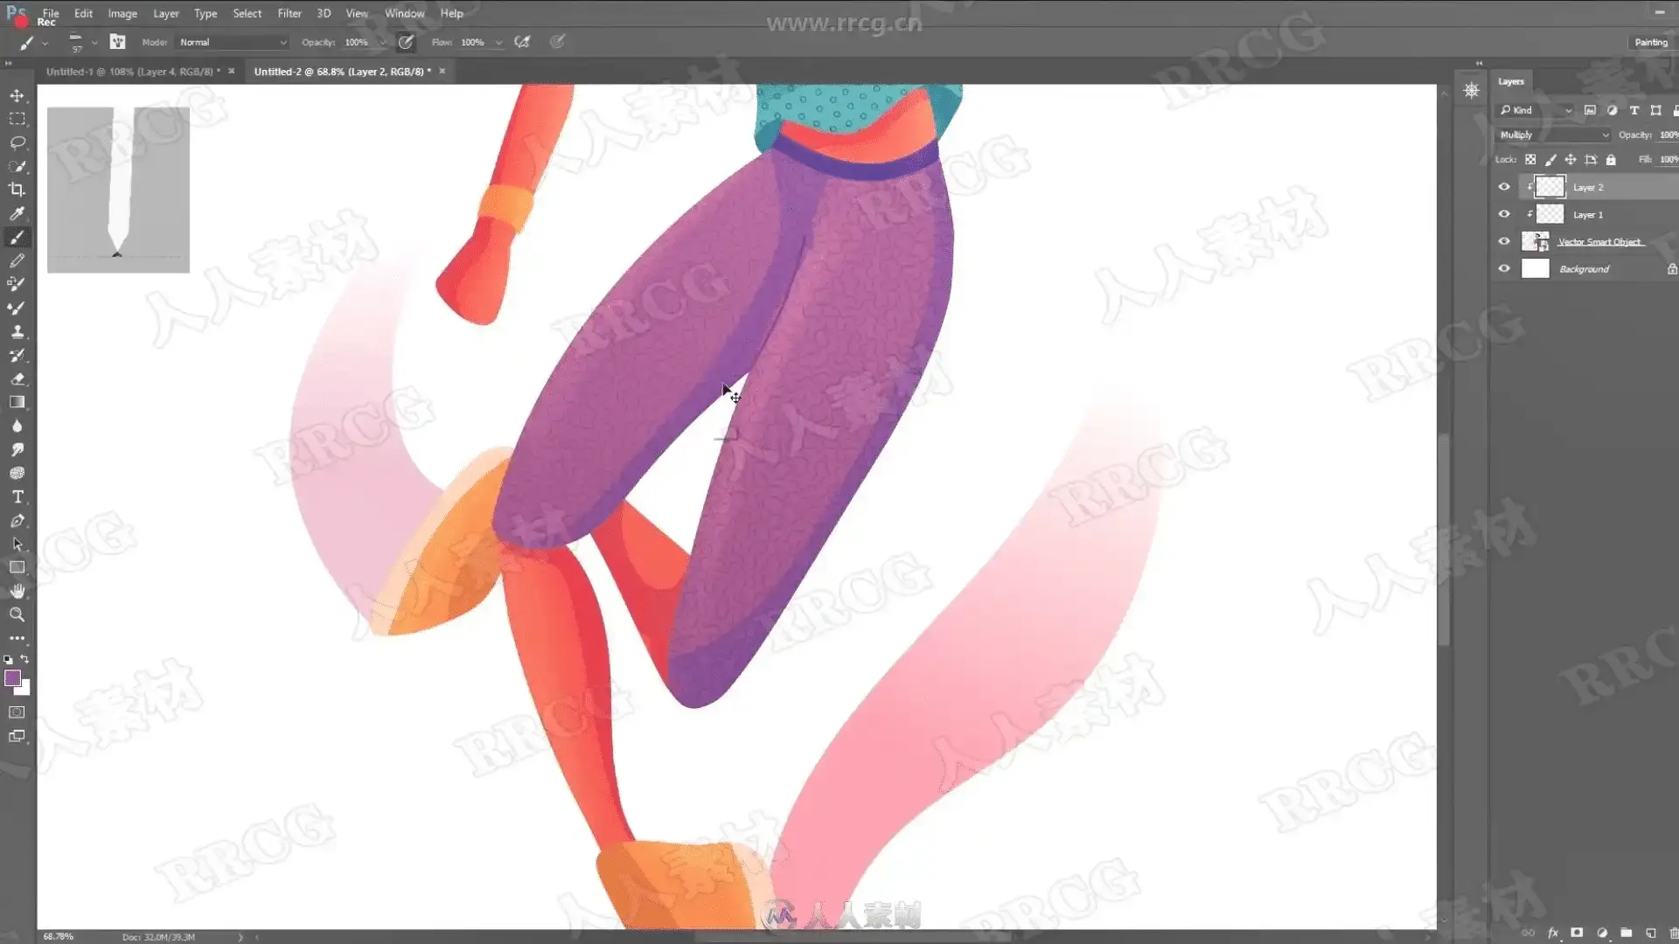Image resolution: width=1679 pixels, height=944 pixels.
Task: Select the Lasso tool
Action: [x=17, y=142]
